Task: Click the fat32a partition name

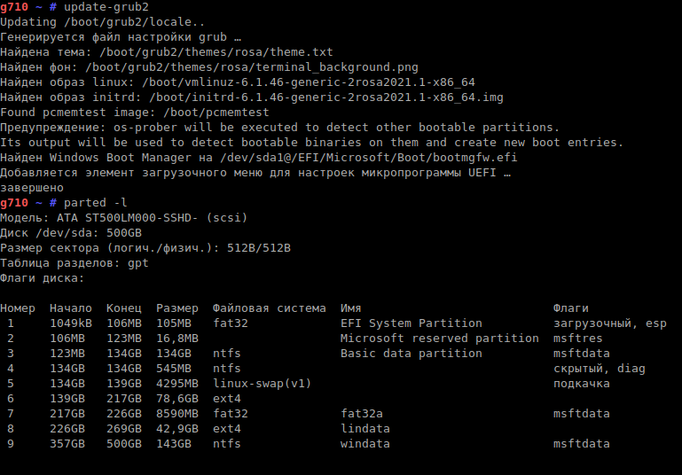Action: (362, 414)
